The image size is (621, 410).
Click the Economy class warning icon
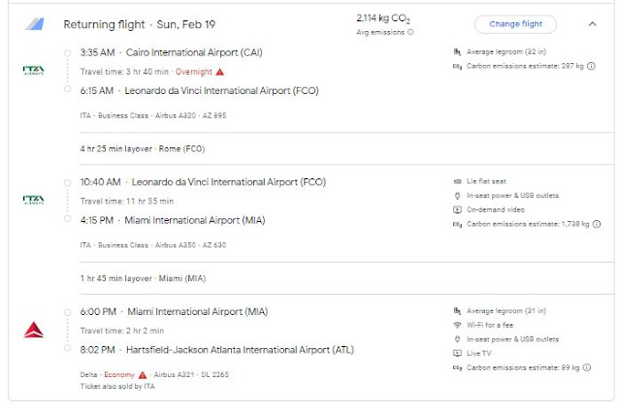click(143, 374)
